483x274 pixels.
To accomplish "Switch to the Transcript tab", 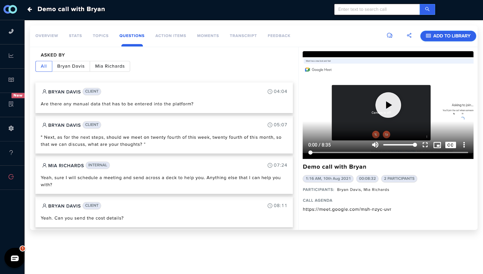I will pyautogui.click(x=243, y=36).
